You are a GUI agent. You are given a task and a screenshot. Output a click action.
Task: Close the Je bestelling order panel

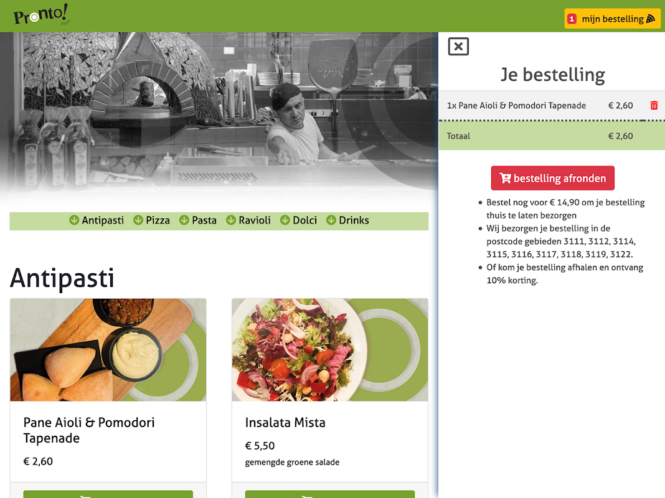(x=458, y=47)
